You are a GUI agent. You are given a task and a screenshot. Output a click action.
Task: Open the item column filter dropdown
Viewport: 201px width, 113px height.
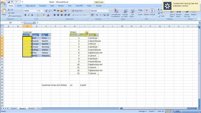97,35
